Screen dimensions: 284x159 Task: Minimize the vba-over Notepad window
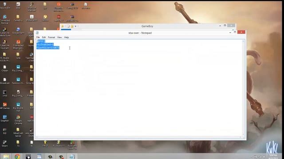pyautogui.click(x=230, y=32)
